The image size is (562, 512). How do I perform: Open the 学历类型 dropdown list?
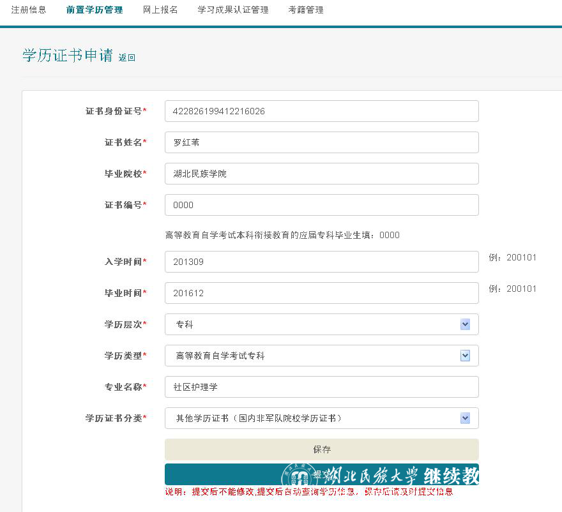coord(465,356)
